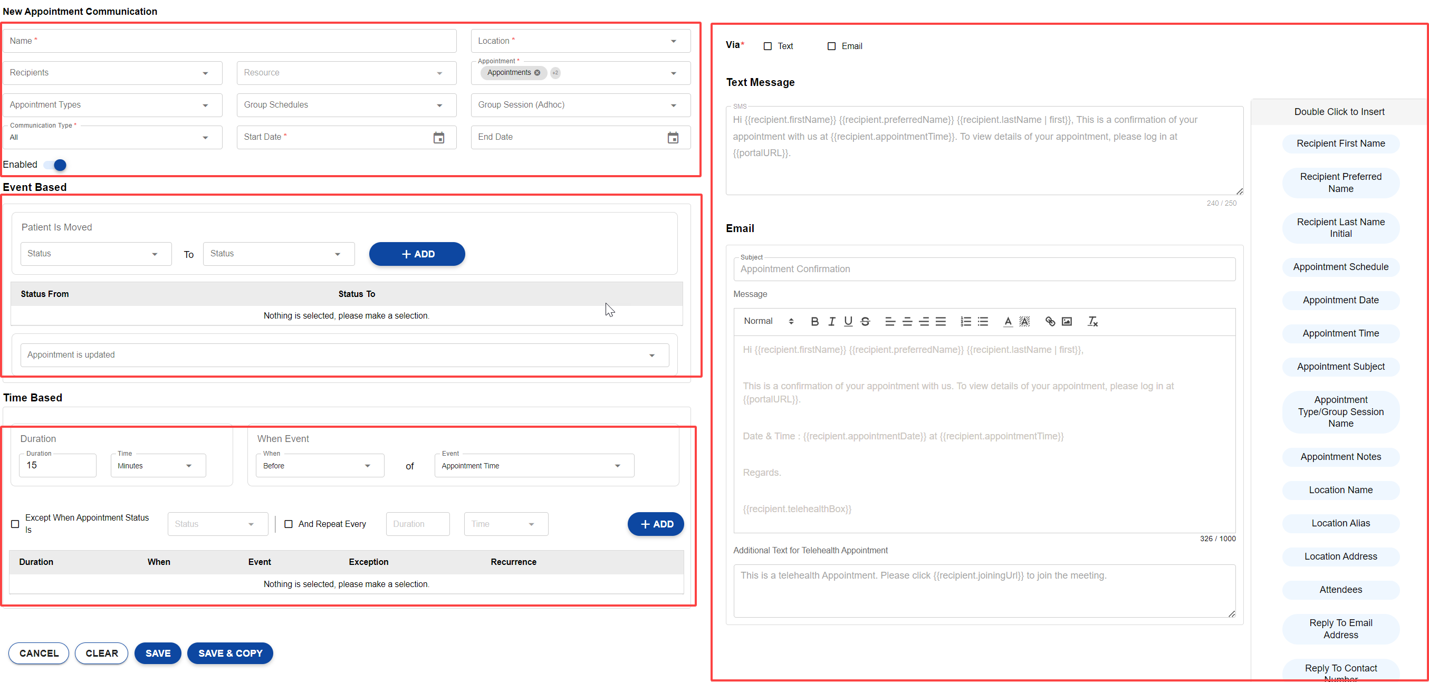Viewport: 1429px width, 682px height.
Task: Clear formatting in email editor
Action: click(x=1092, y=321)
